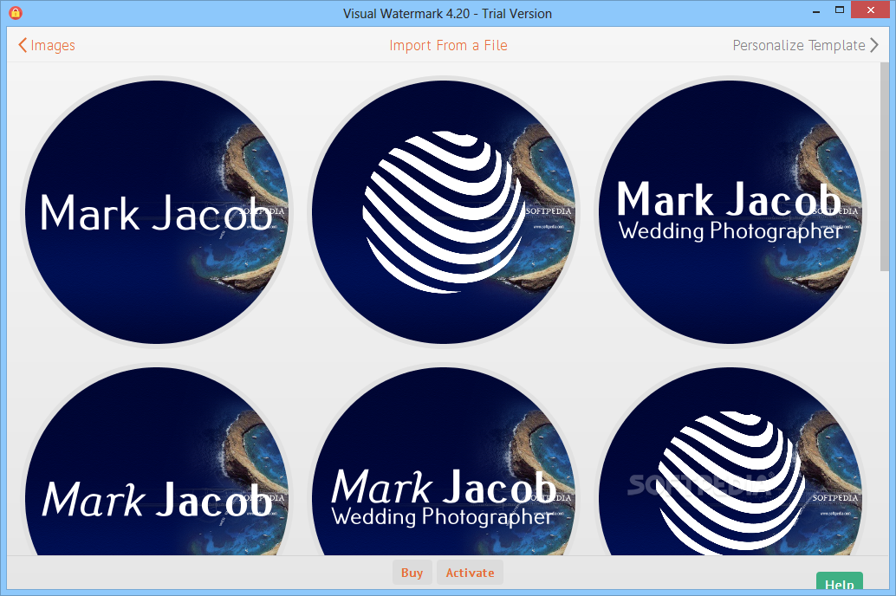The image size is (896, 596).
Task: Pick top-row Mark Jacob Wedding Photographer template
Action: (730, 212)
